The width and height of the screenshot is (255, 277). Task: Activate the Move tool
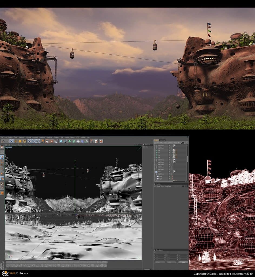click(16, 141)
